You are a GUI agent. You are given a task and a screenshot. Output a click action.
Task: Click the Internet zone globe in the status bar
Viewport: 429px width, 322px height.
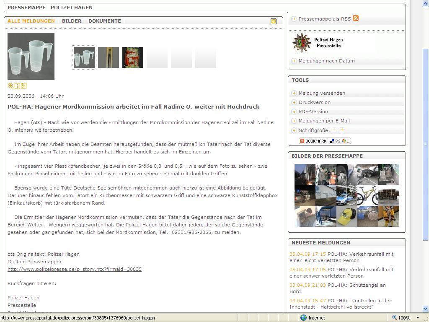(x=303, y=318)
